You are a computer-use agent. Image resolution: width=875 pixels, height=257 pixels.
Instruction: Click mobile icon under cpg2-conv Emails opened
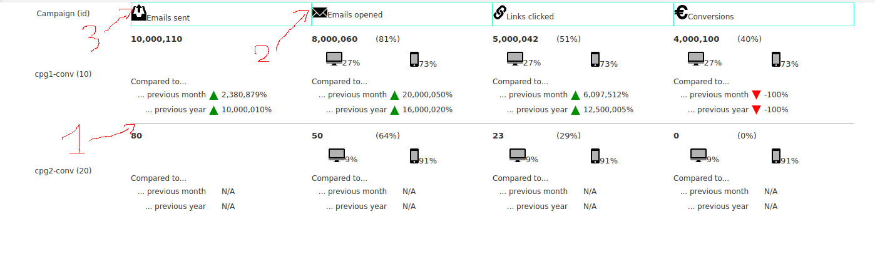coord(414,156)
